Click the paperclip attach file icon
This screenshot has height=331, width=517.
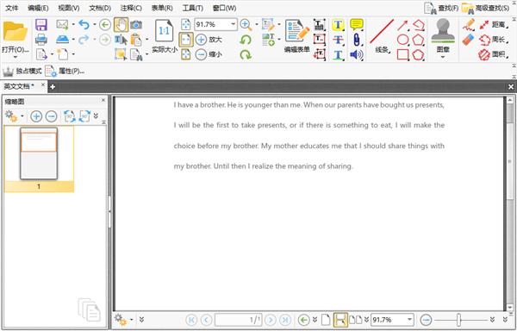click(x=357, y=40)
